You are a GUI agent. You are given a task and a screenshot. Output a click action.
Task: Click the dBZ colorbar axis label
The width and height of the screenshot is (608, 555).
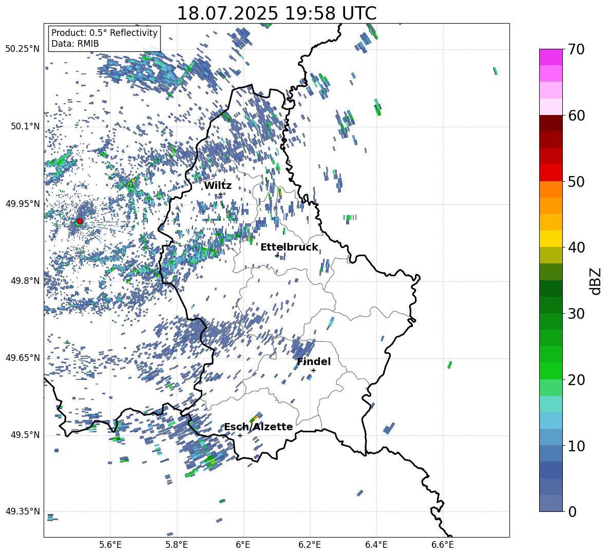[596, 281]
